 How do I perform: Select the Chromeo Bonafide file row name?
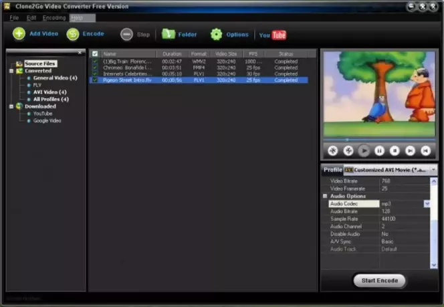(x=127, y=68)
